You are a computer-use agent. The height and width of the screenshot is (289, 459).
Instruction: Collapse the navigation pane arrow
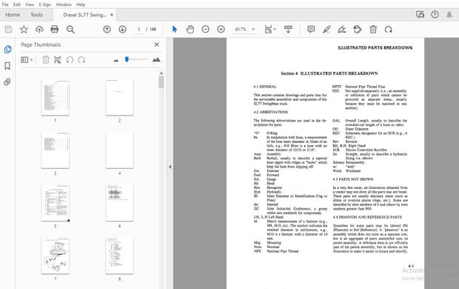(170, 167)
